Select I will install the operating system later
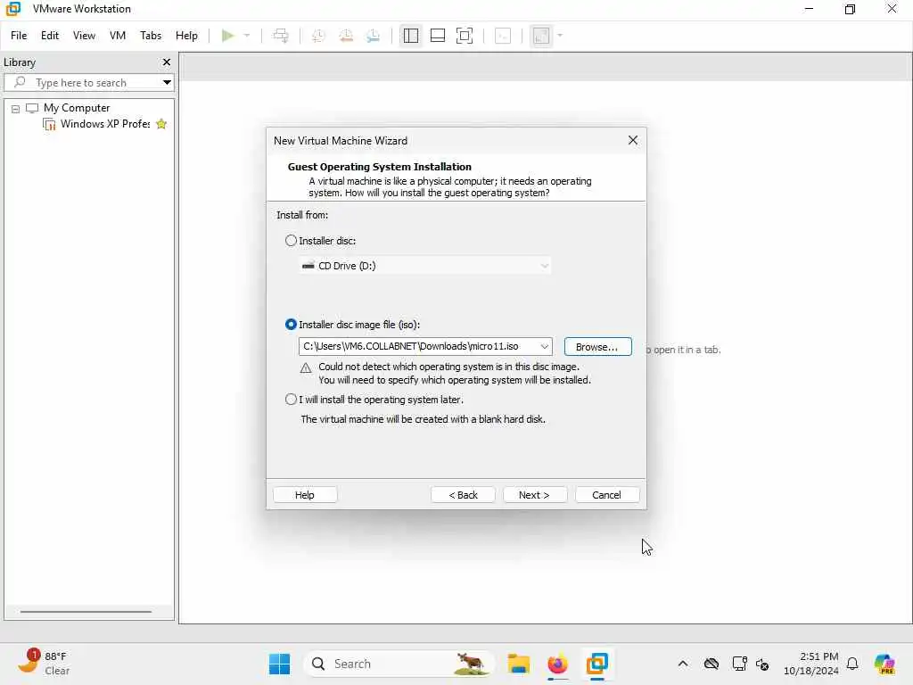Screen dimensions: 913x685 pos(291,400)
